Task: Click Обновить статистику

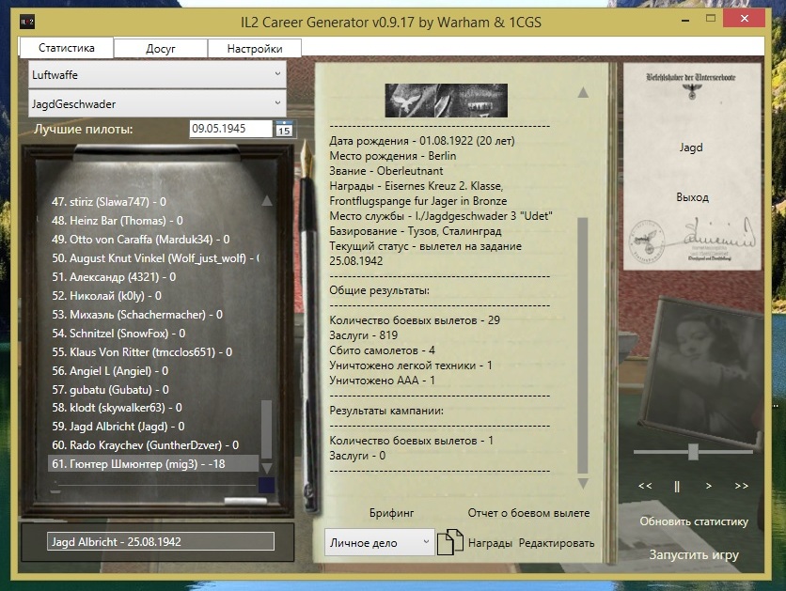Action: coord(694,521)
